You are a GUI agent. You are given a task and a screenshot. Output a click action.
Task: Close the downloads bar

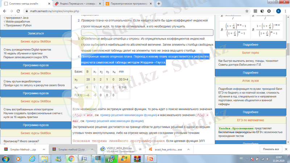[x=286, y=149]
